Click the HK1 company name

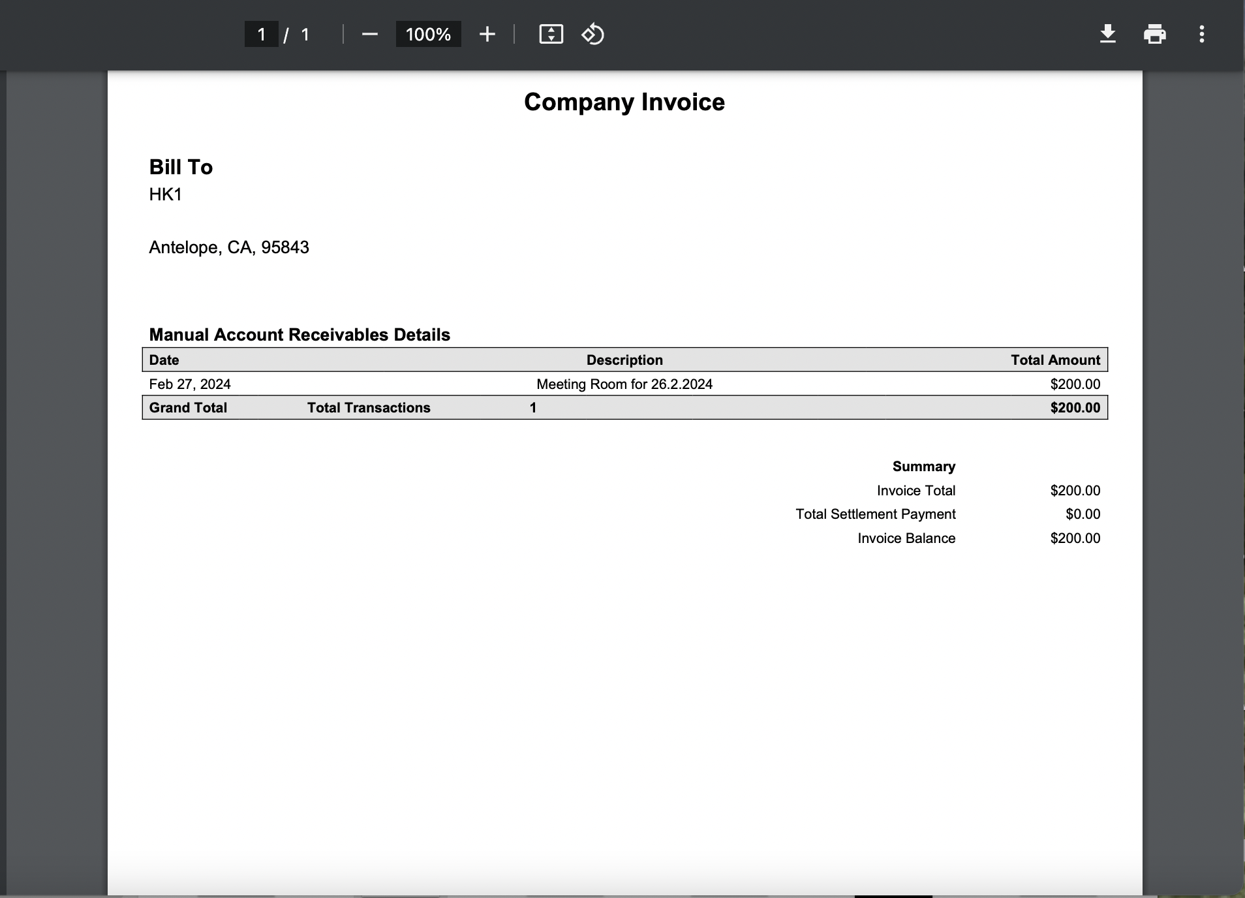pyautogui.click(x=165, y=194)
